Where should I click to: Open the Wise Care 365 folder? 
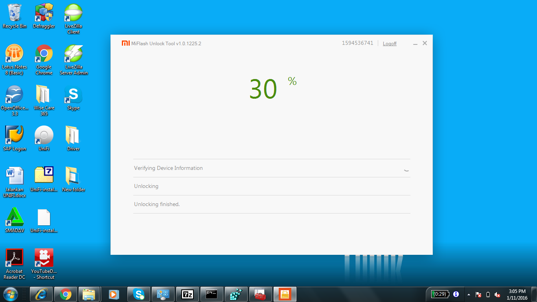(x=44, y=101)
